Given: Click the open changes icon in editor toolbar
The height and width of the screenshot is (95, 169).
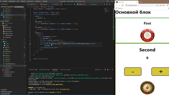Looking at the screenshot, I should coord(107,4).
